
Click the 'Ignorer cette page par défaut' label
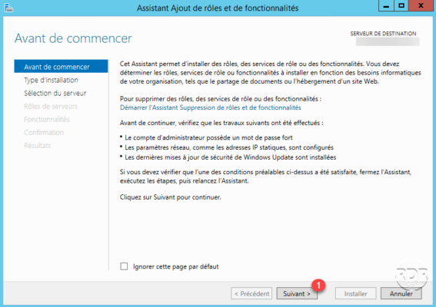pyautogui.click(x=176, y=266)
